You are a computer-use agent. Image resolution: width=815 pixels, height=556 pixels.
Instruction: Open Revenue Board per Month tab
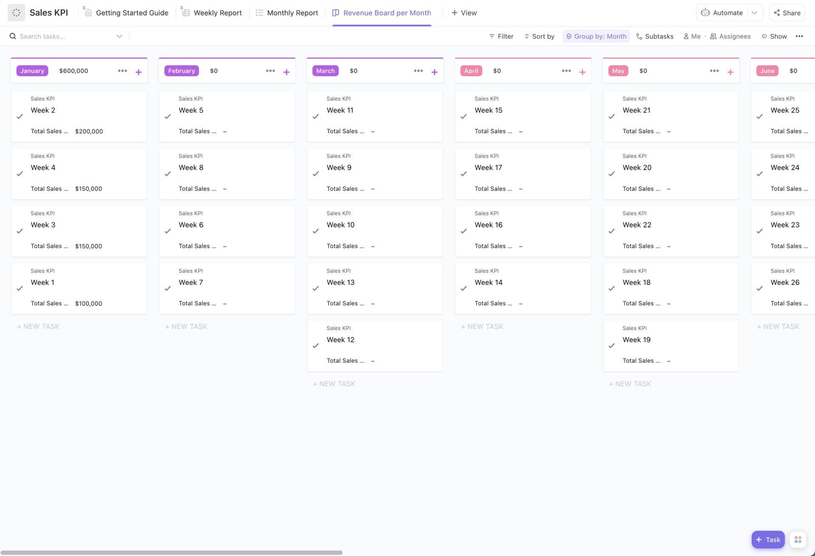[387, 12]
